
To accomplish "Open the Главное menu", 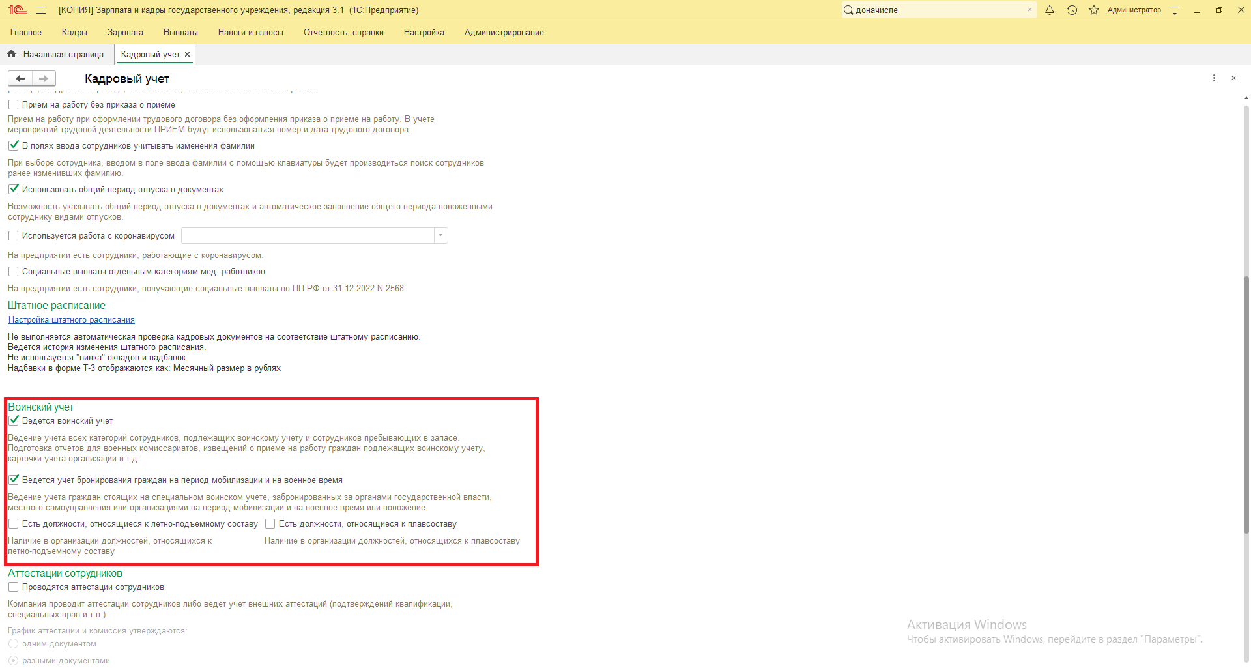I will coord(26,32).
